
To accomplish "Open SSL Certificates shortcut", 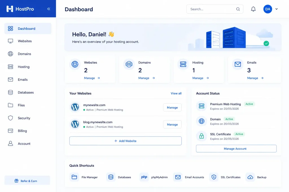I will click(225, 177).
